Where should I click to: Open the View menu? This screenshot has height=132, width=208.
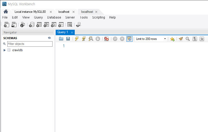(x=26, y=17)
